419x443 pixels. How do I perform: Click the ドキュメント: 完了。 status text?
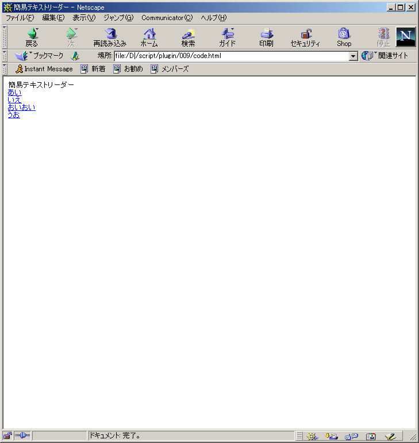115,436
